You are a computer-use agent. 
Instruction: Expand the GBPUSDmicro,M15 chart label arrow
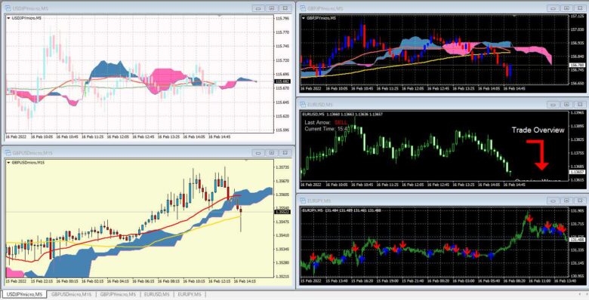coord(8,163)
